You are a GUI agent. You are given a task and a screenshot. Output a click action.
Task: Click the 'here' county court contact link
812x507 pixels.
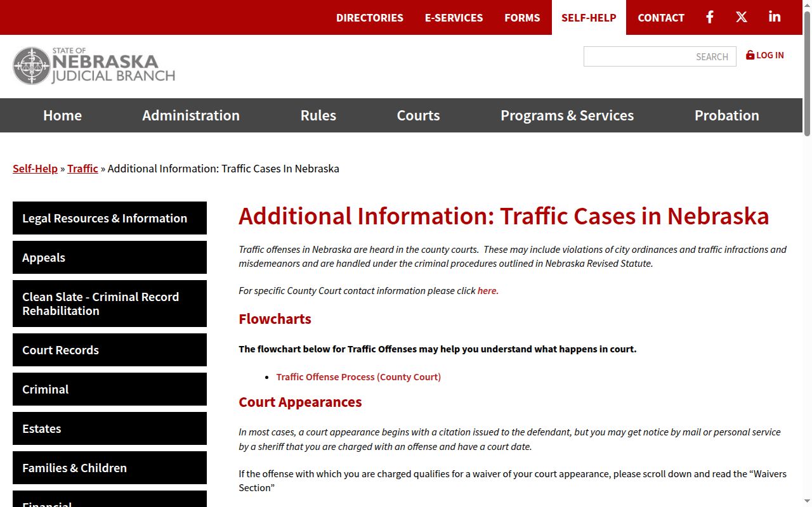(x=487, y=291)
